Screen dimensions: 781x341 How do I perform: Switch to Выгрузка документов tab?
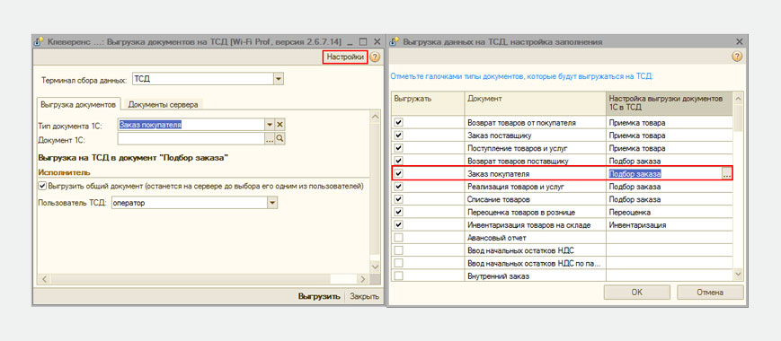[79, 105]
